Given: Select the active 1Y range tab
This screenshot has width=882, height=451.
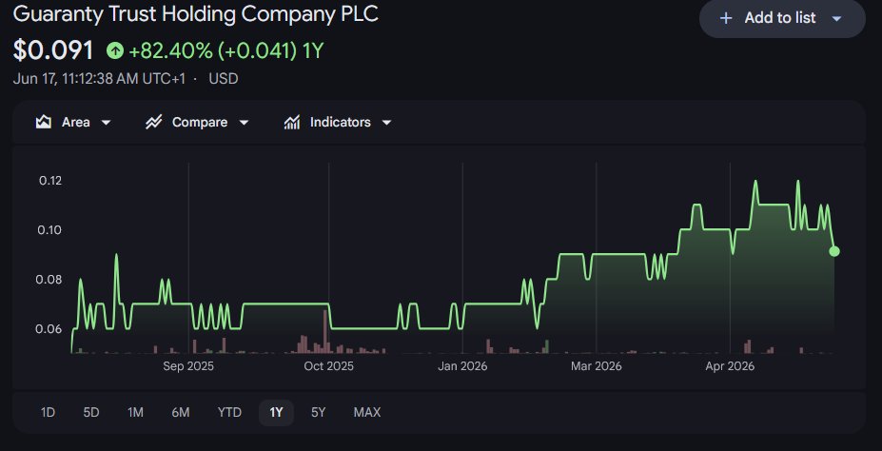Looking at the screenshot, I should tap(276, 413).
